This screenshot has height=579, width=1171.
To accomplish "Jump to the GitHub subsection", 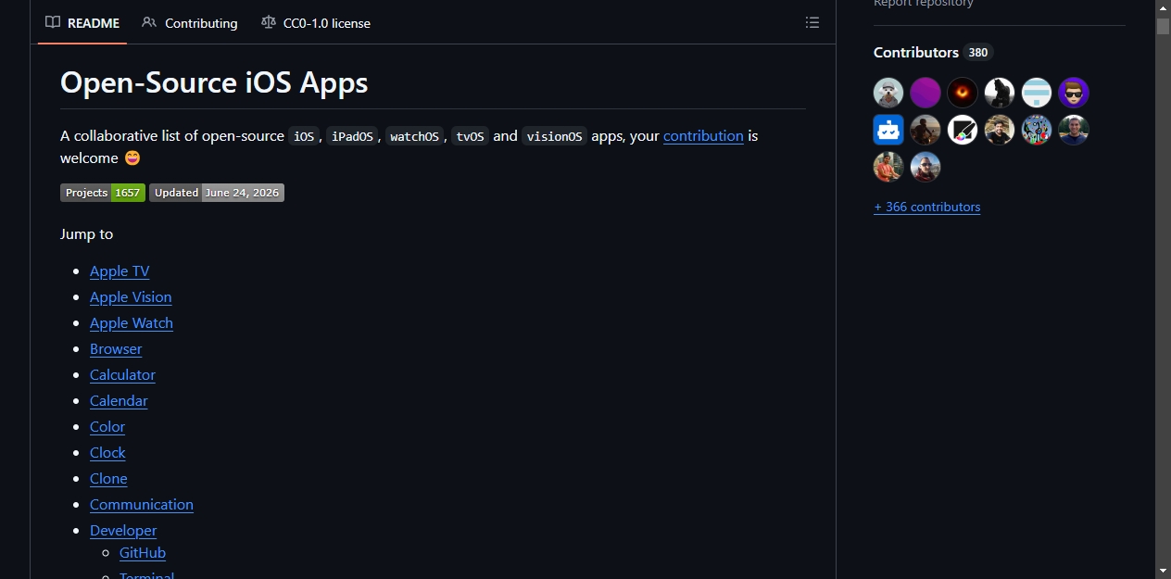I will coord(143,553).
